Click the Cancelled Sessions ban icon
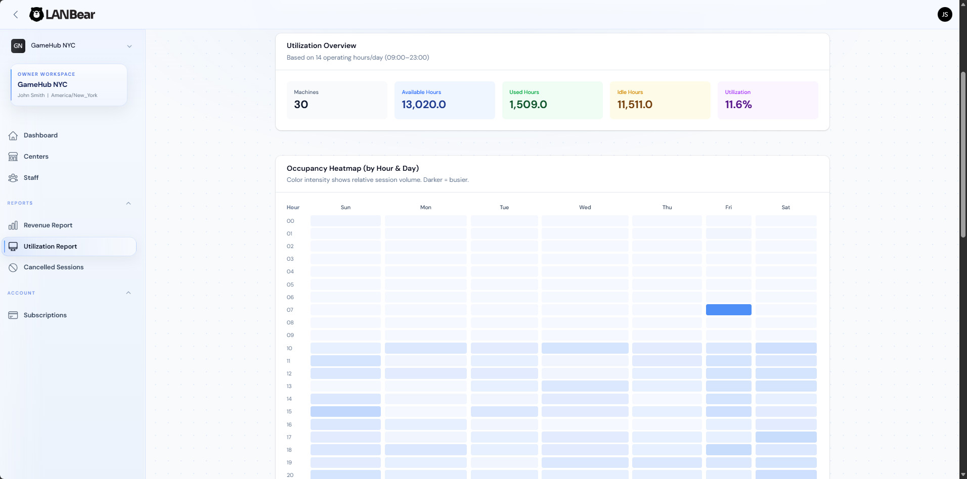 click(x=13, y=267)
